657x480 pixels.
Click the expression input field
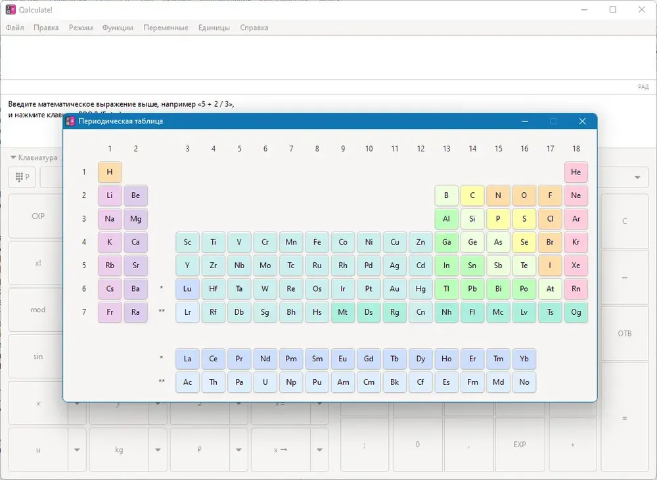(328, 58)
